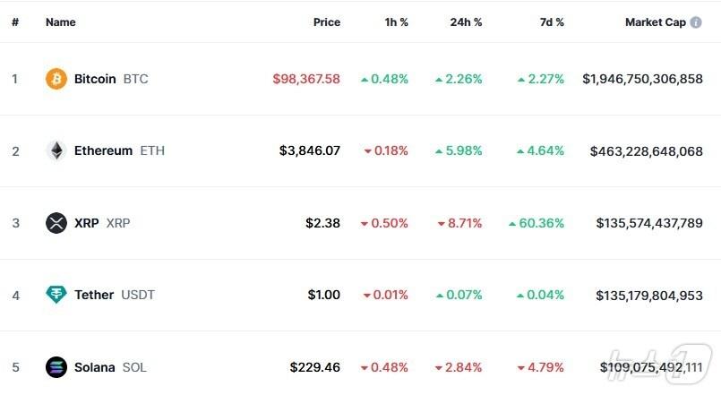Sort the table by Price column
Screen dimensions: 721x395
tap(327, 22)
